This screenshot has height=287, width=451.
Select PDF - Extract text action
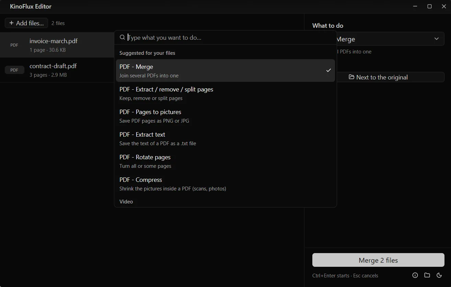pos(225,138)
